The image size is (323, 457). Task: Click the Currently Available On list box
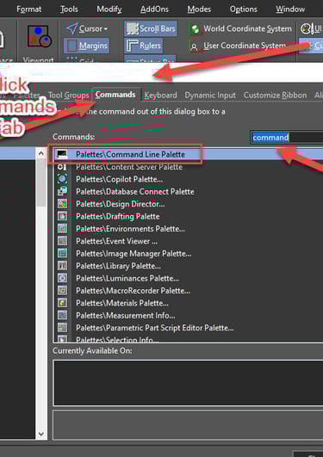point(188,383)
